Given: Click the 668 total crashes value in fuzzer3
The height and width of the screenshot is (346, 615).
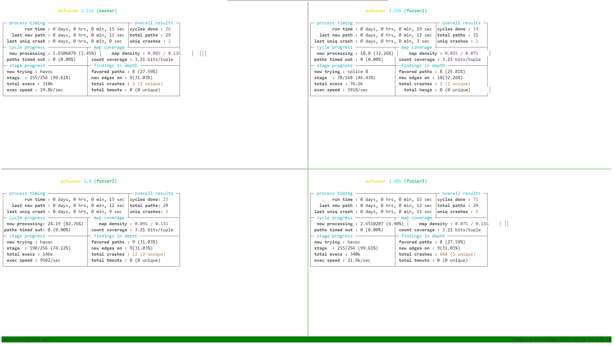Looking at the screenshot, I should (443, 254).
